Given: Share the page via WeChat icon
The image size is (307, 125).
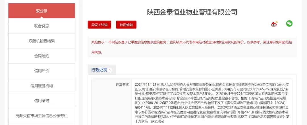Looking at the screenshot, I should point(289,24).
